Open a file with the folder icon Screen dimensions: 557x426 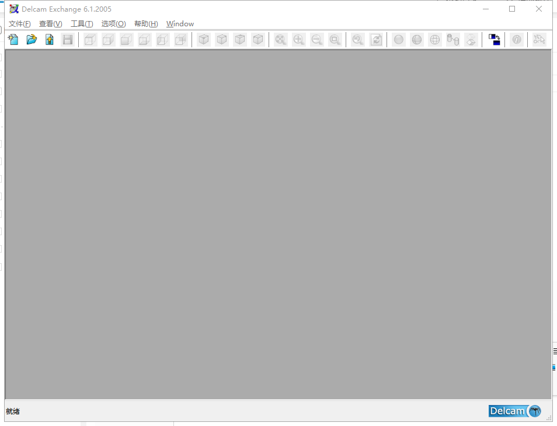point(32,40)
